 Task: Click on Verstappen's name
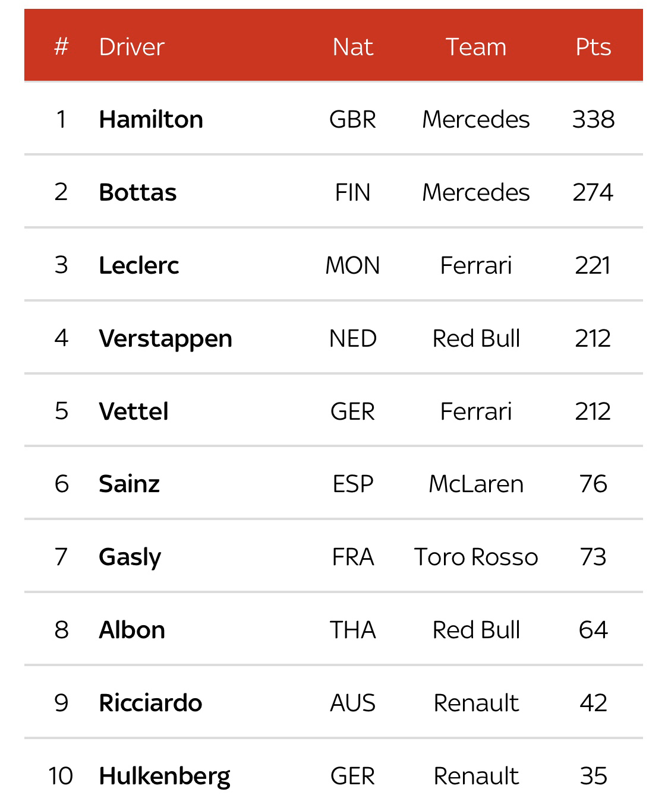click(x=165, y=339)
